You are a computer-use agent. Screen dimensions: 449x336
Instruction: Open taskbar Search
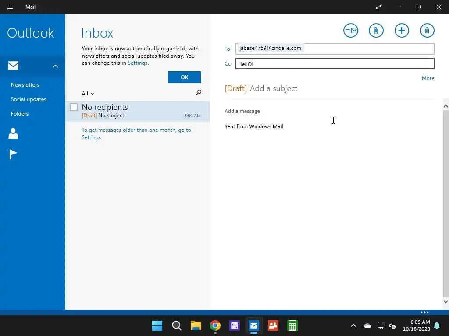click(176, 325)
